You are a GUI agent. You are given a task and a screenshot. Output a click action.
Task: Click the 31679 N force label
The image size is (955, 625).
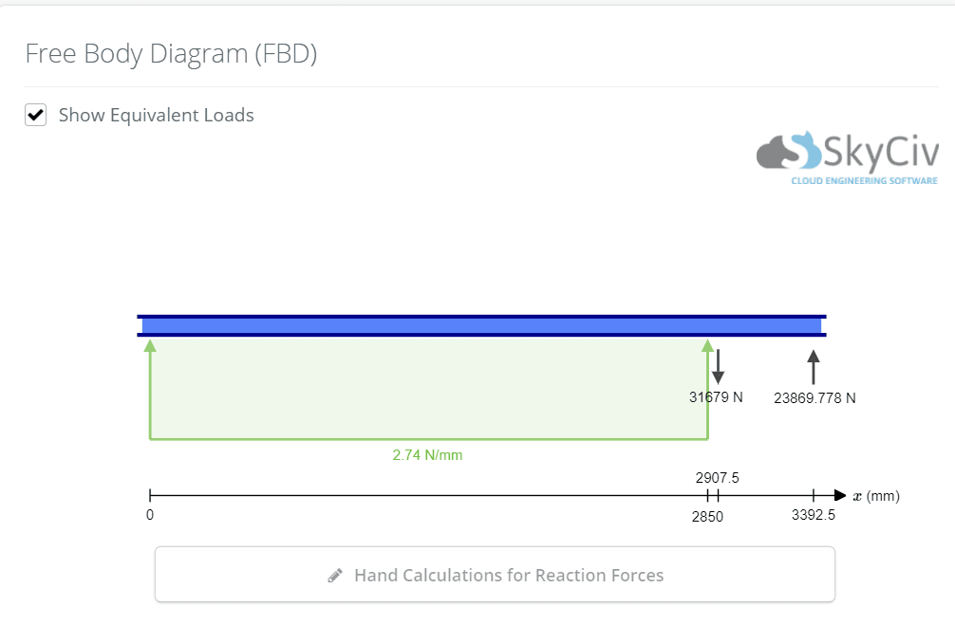(716, 398)
